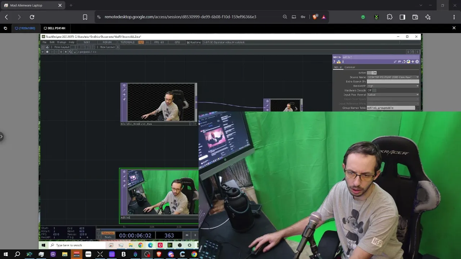This screenshot has width=461, height=259.
Task: Open the Source Name dropdown
Action: tap(393, 77)
